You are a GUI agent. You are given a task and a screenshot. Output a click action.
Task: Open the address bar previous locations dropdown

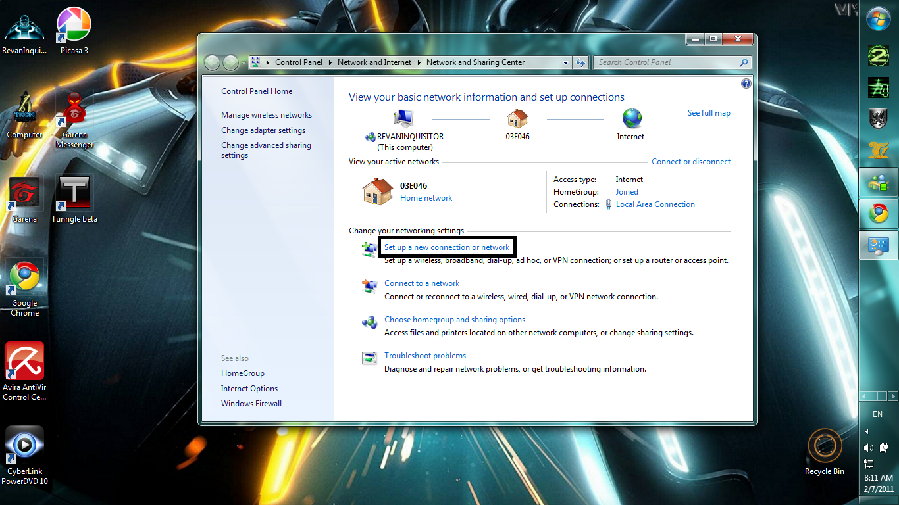point(565,62)
